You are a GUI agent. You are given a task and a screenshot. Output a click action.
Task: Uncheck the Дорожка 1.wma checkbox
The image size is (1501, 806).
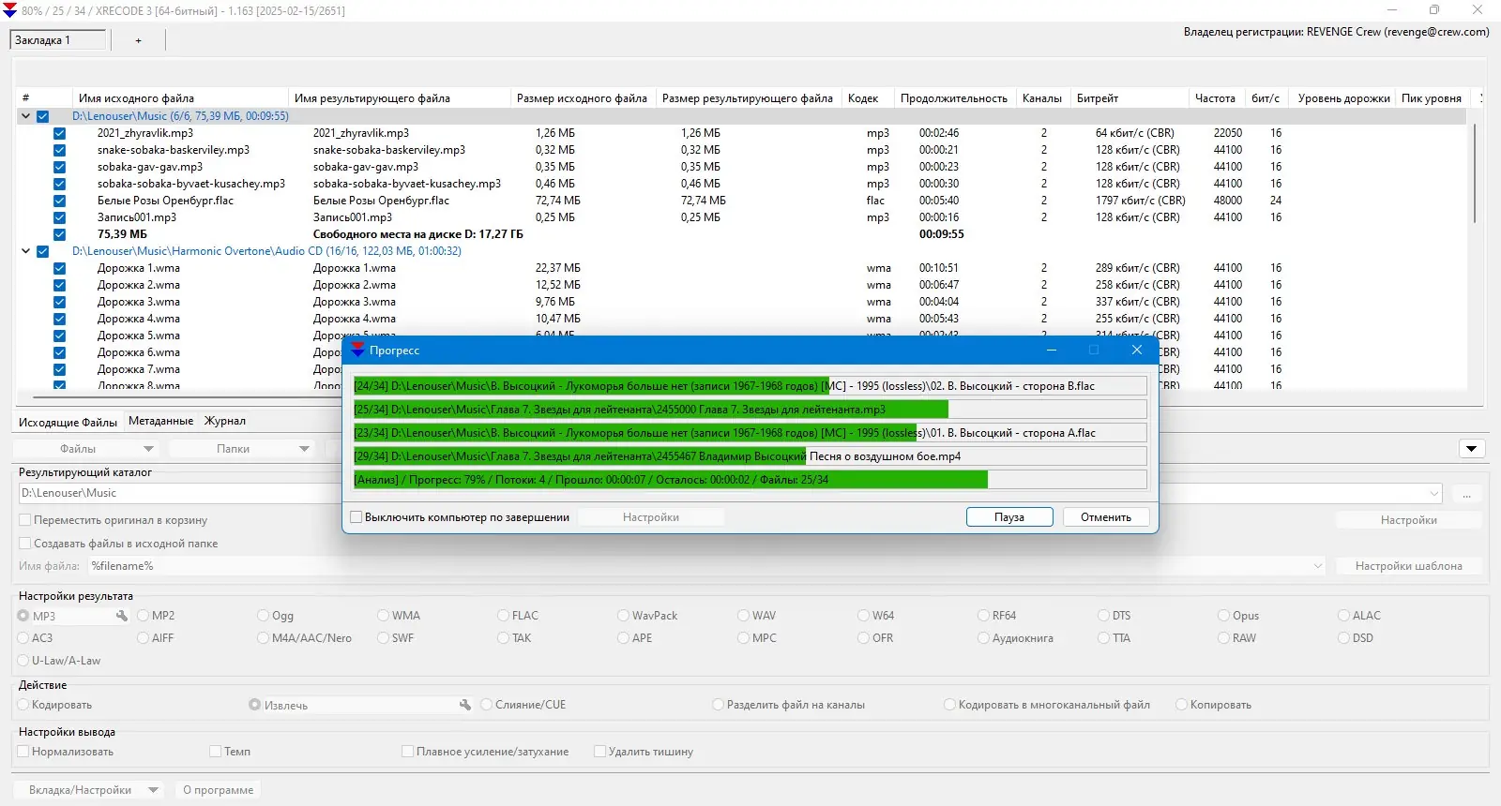click(x=59, y=268)
